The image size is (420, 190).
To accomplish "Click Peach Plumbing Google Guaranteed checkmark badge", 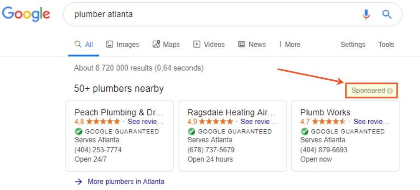I will click(78, 131).
